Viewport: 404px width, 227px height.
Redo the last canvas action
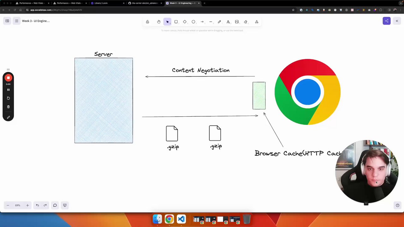pyautogui.click(x=45, y=205)
